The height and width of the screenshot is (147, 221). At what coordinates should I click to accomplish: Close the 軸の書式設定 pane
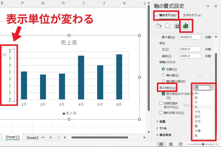tap(216, 6)
